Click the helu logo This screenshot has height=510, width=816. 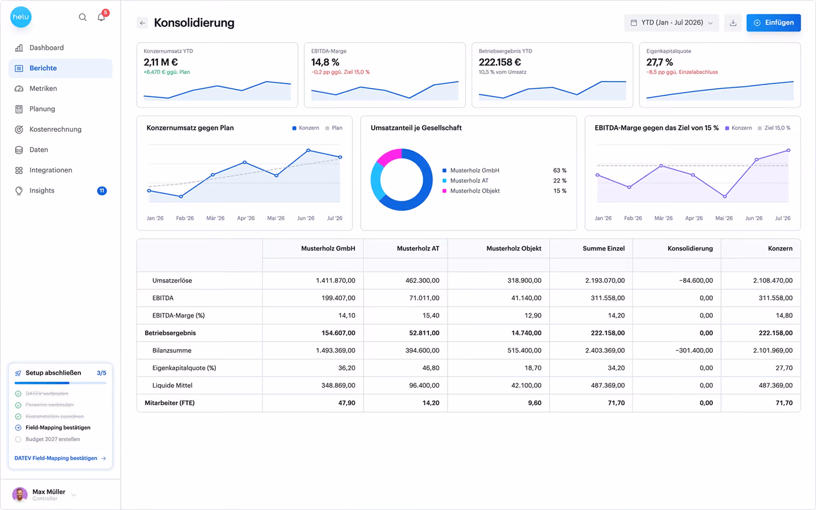pos(21,17)
